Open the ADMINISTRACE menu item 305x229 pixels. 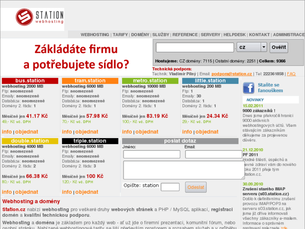coord(289,35)
